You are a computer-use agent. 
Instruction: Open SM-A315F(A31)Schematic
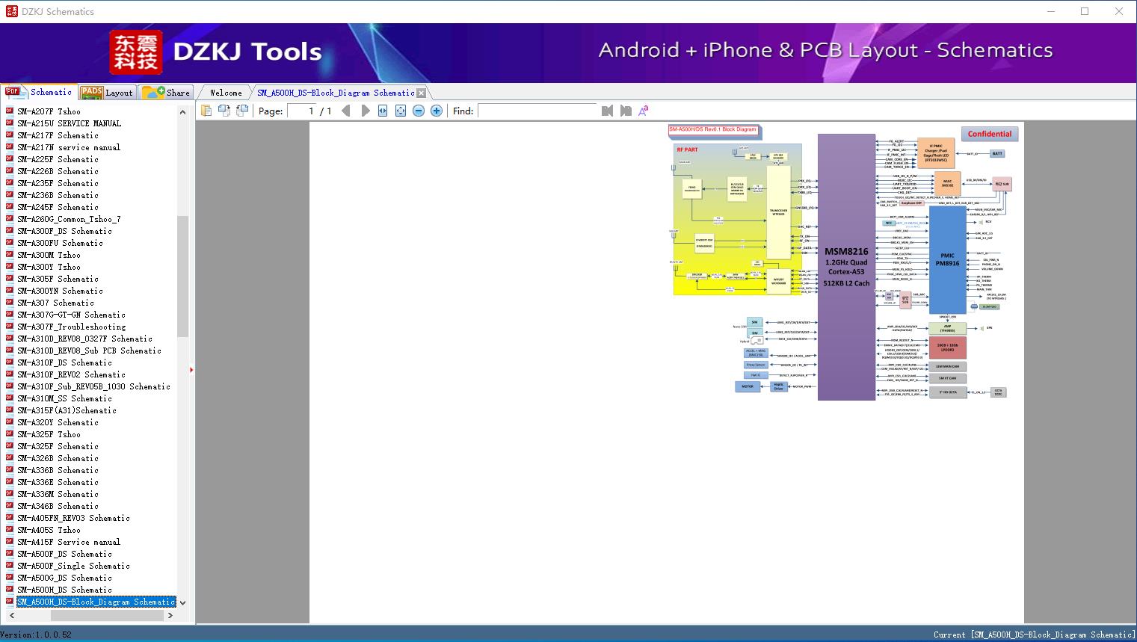67,410
